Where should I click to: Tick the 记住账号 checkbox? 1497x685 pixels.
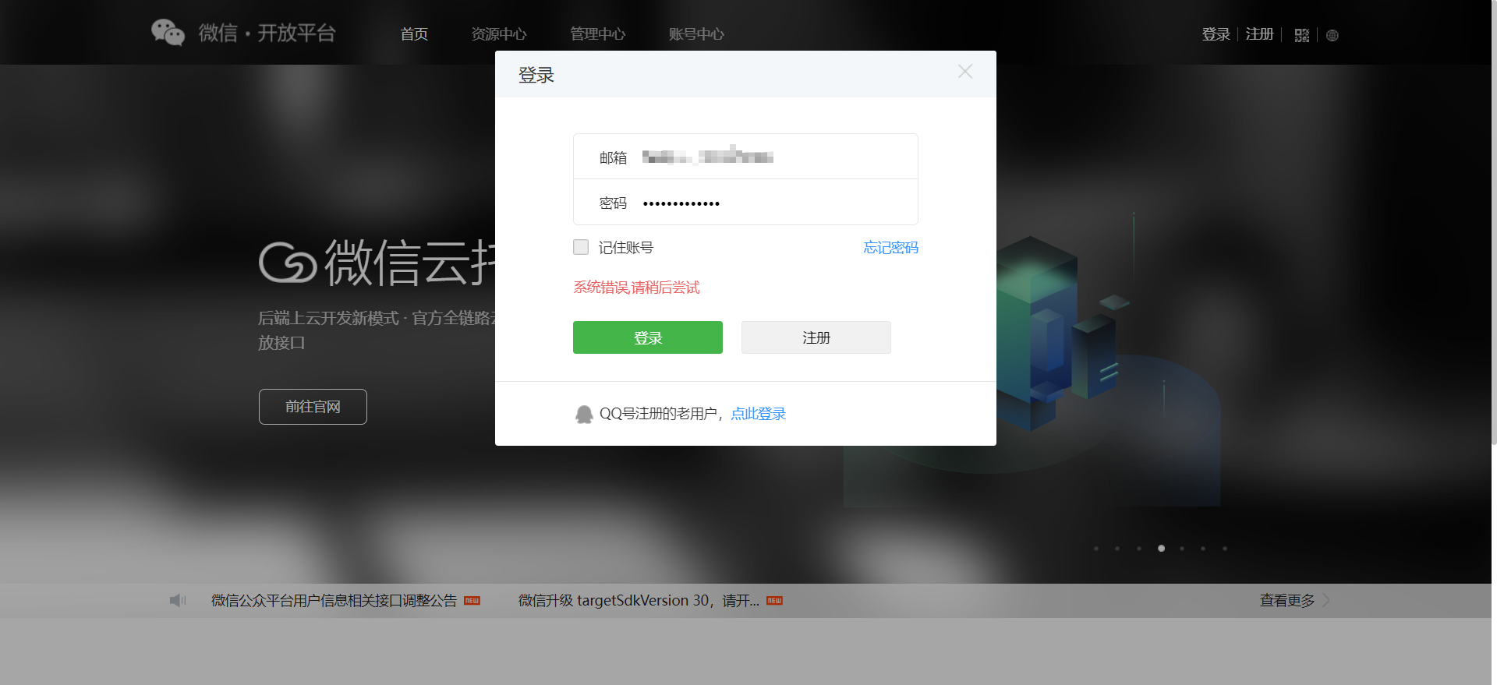tap(581, 247)
